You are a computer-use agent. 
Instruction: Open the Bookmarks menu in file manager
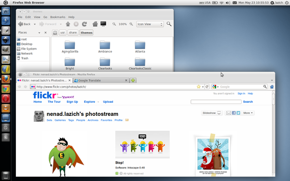(x=58, y=17)
